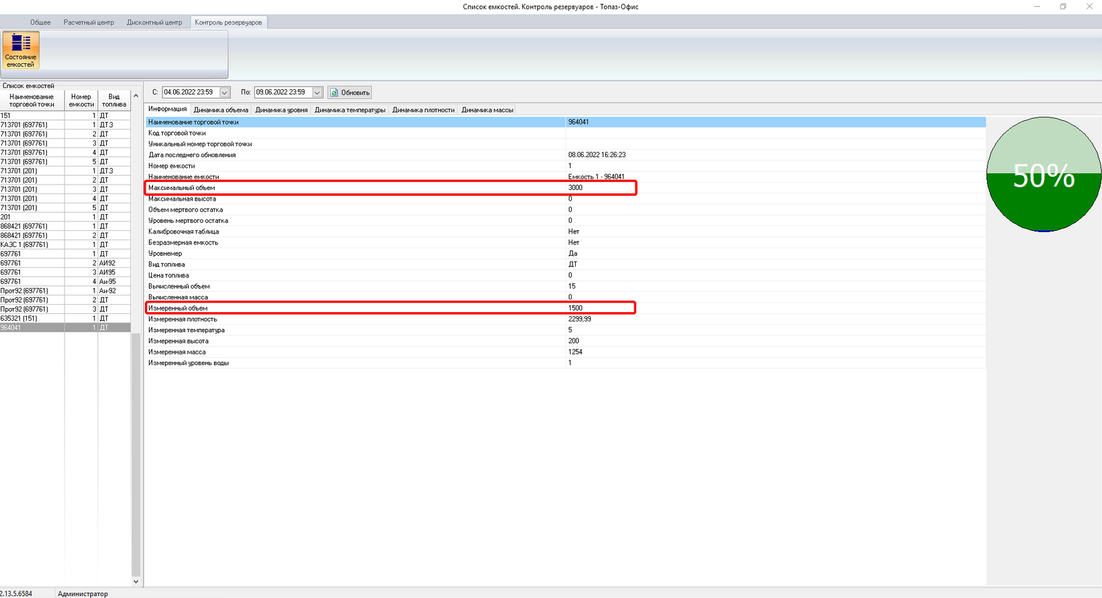The image size is (1102, 598).
Task: Open the Динамика массы tab
Action: pos(487,110)
